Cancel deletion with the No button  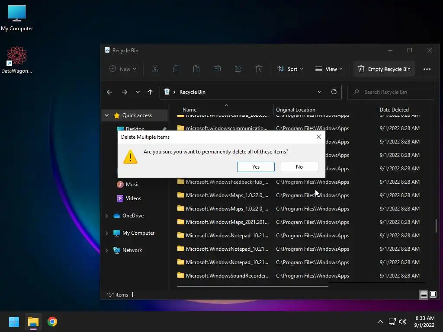[x=299, y=167]
